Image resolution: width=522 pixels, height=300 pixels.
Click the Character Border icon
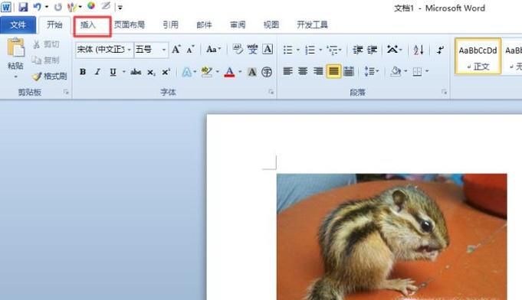268,50
